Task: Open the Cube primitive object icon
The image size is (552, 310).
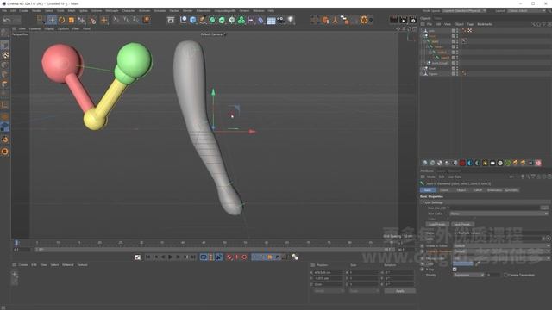Action: pos(192,20)
